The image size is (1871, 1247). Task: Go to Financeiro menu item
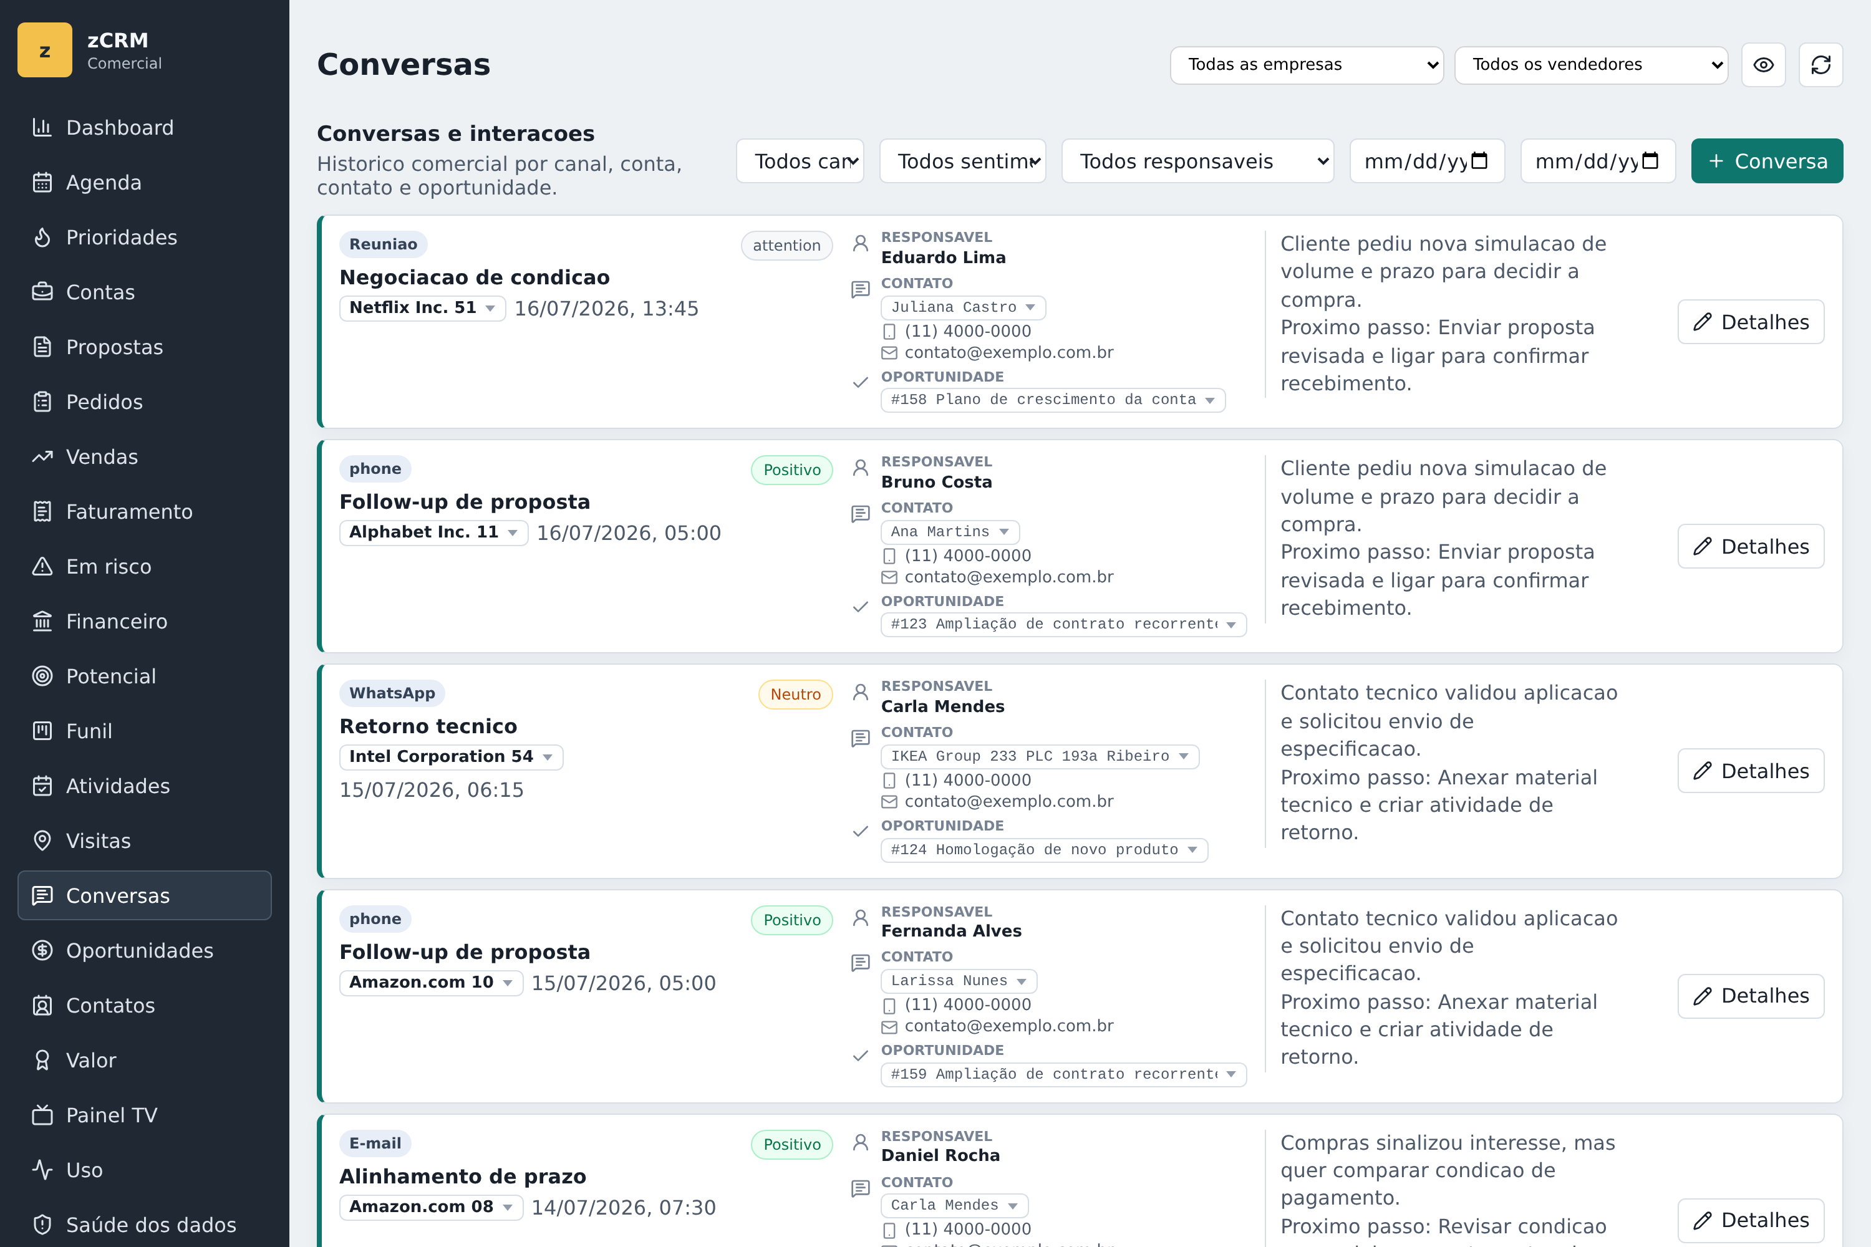pos(145,621)
